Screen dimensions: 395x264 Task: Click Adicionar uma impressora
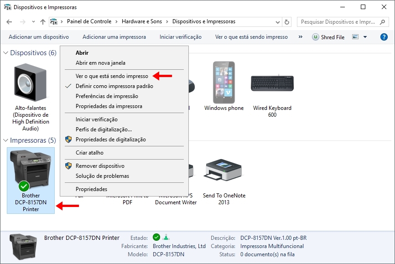pos(114,37)
